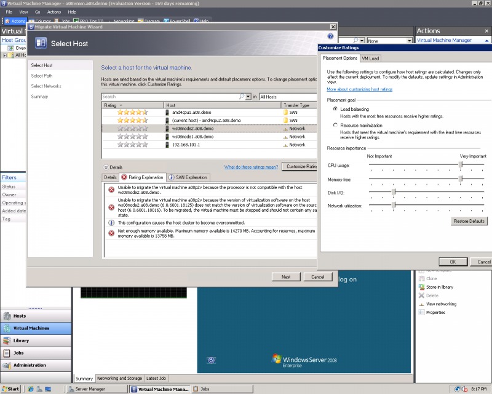492x394 pixels.
Task: Click the Disk I/O importance slider handle
Action: 394,191
